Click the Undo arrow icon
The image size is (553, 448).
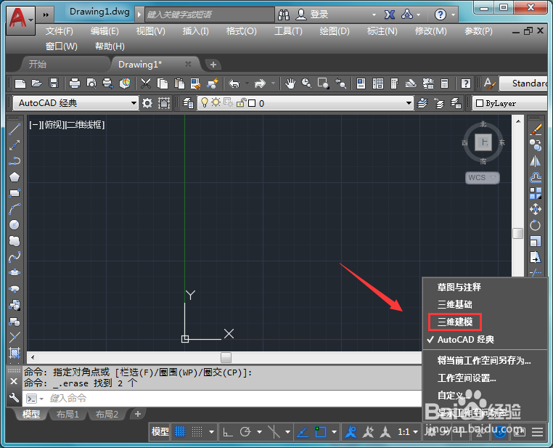pyautogui.click(x=234, y=84)
